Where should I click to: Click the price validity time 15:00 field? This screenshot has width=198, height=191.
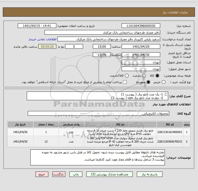(102, 55)
